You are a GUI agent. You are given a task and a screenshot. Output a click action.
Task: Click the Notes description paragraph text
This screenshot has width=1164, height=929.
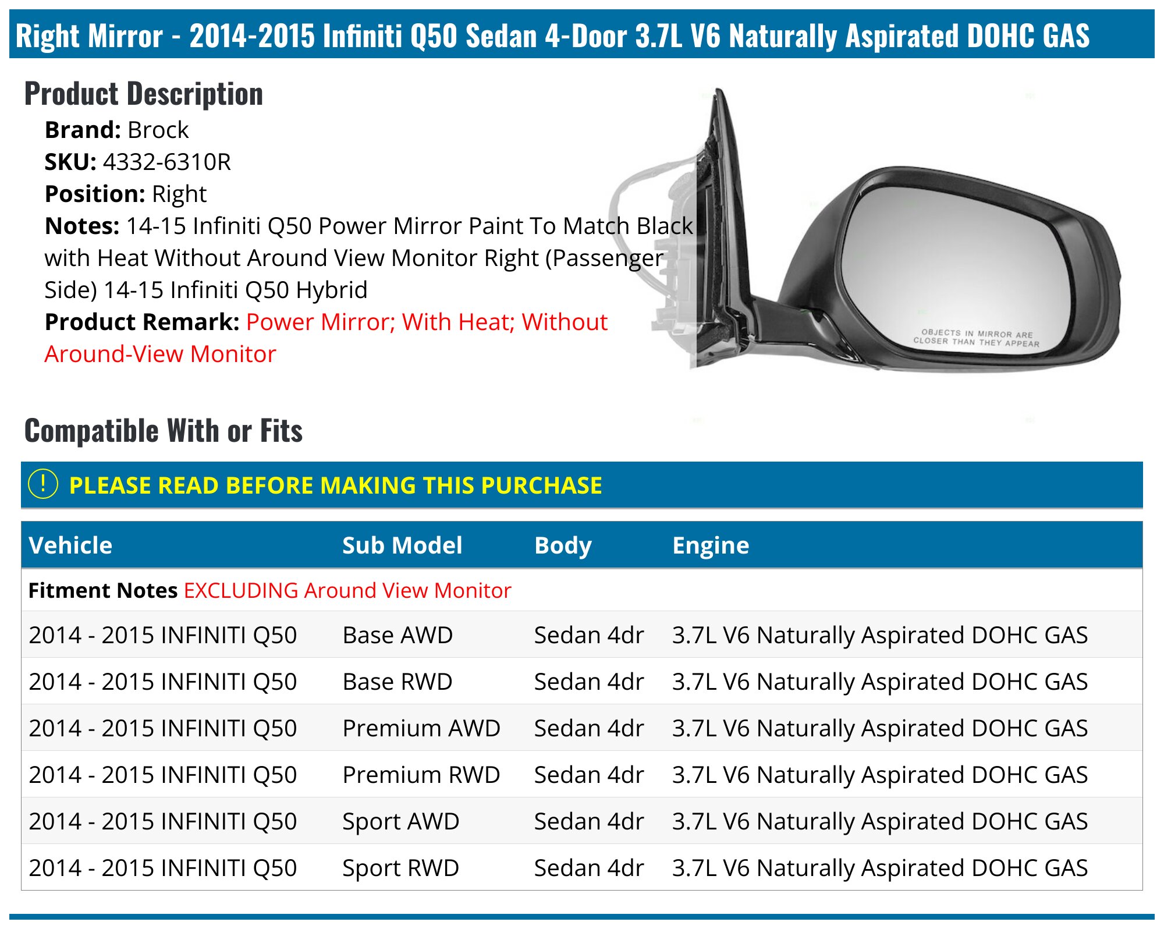(x=369, y=258)
